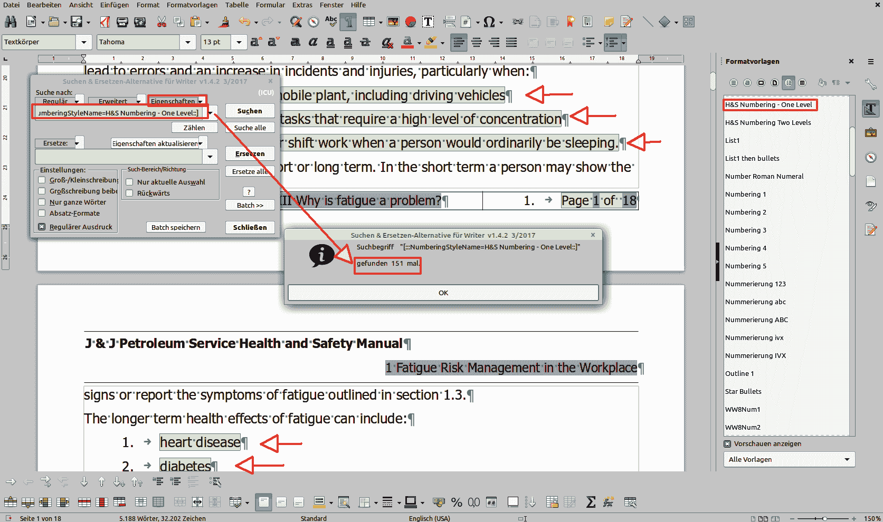The height and width of the screenshot is (522, 883).
Task: Open the Hilfe menu
Action: click(x=358, y=5)
